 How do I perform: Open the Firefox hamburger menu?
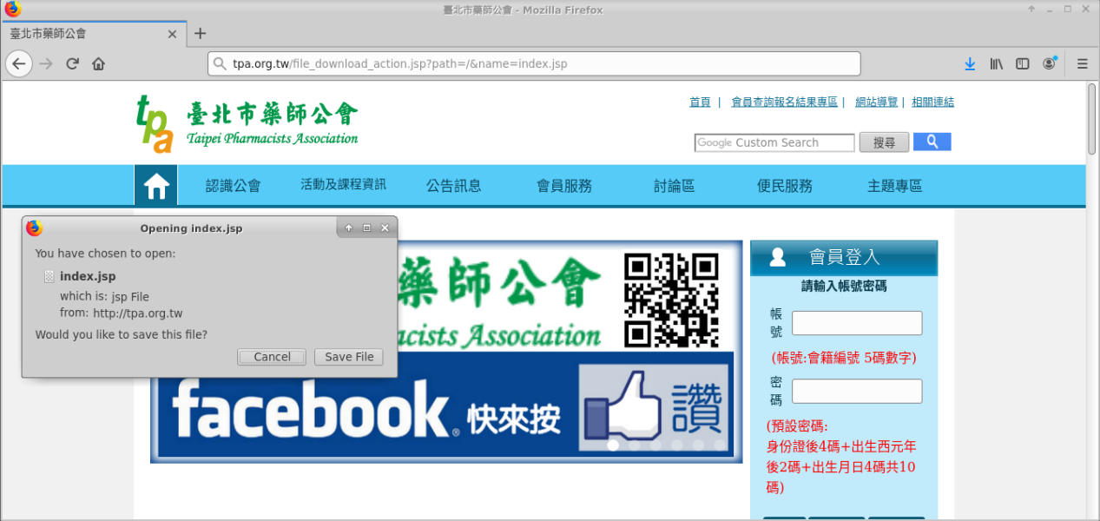(x=1082, y=63)
